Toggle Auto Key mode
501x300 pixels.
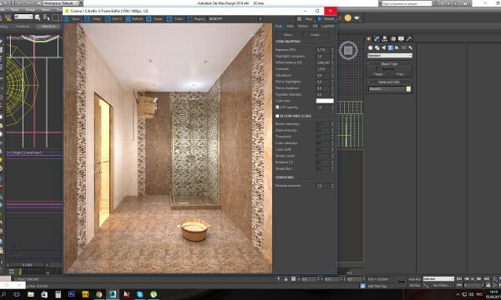coord(414,279)
